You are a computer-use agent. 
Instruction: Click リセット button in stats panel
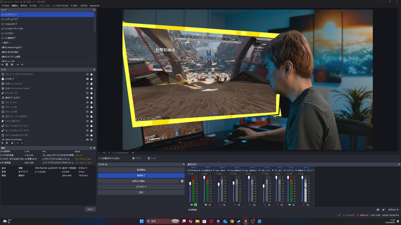coord(90,209)
